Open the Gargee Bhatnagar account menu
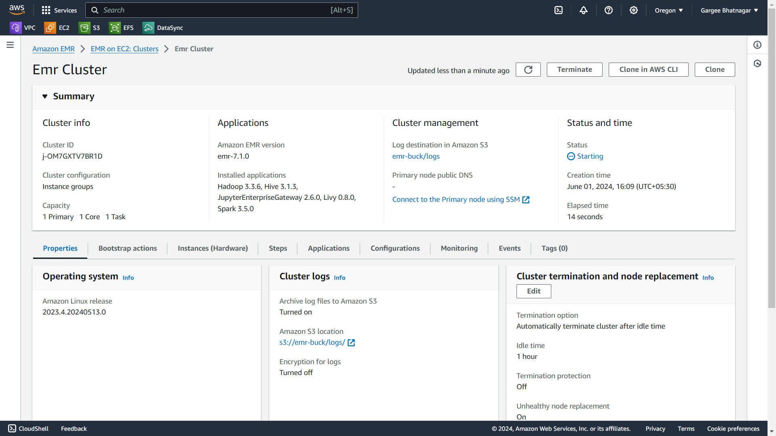 pos(729,10)
